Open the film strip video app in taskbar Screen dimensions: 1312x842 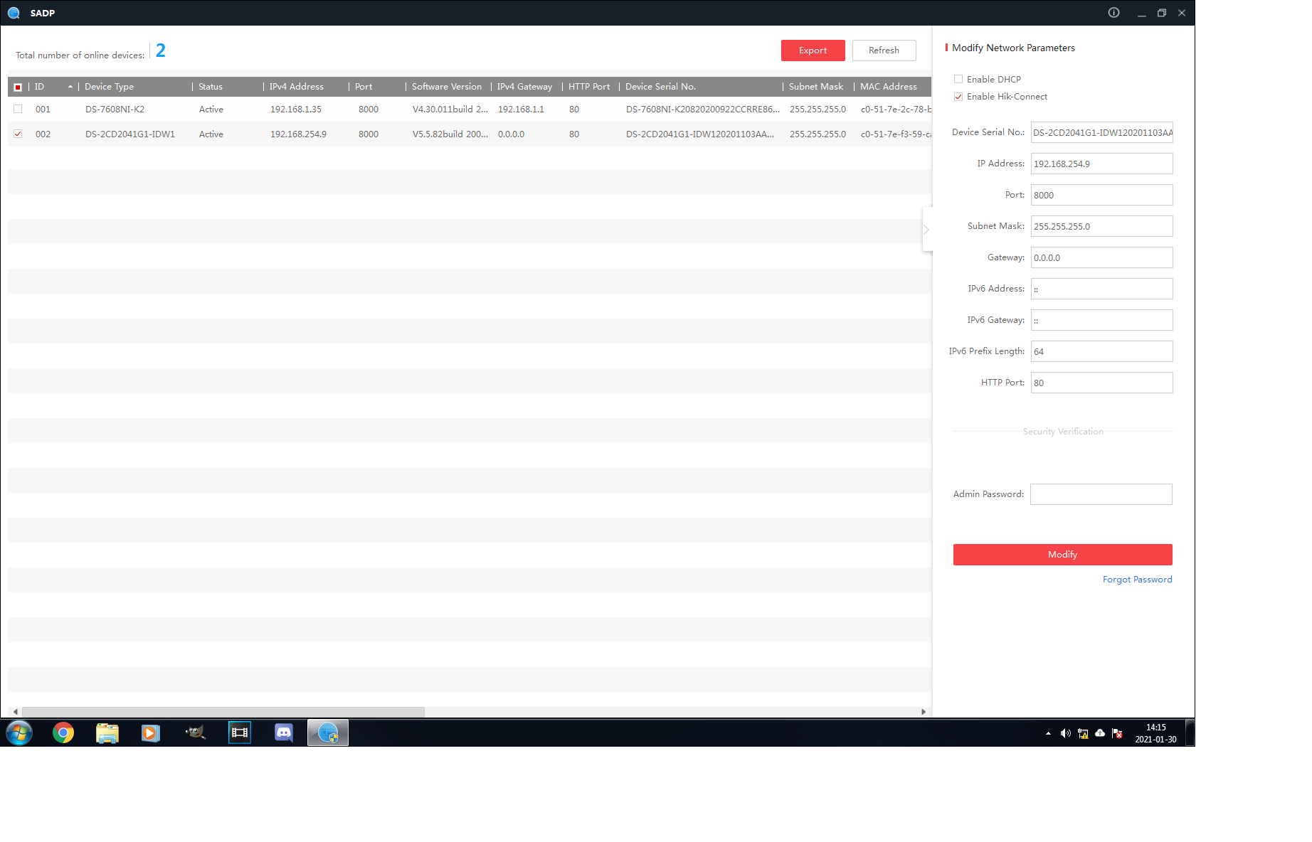240,732
